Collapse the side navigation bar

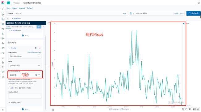point(3,110)
